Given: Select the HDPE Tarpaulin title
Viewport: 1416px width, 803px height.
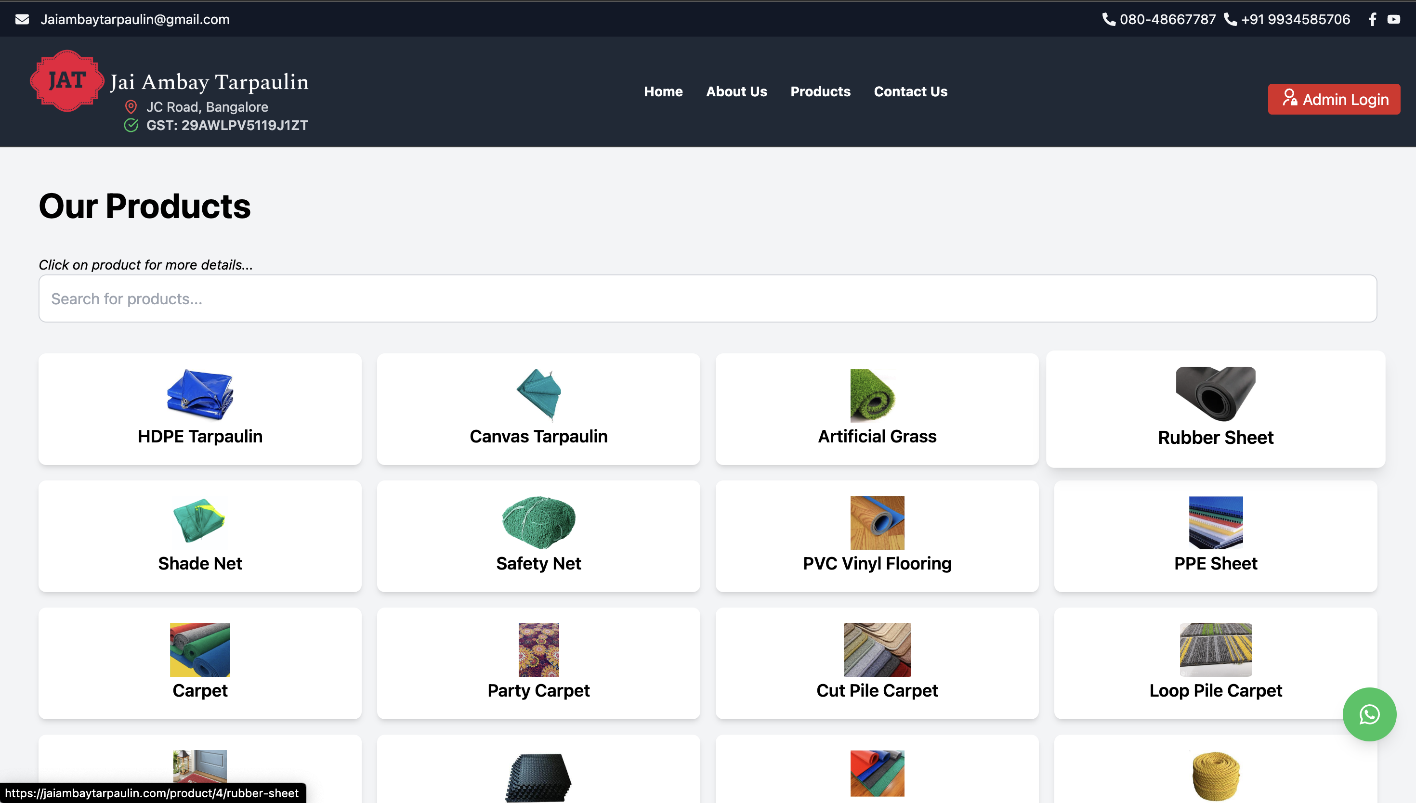Looking at the screenshot, I should pyautogui.click(x=200, y=436).
